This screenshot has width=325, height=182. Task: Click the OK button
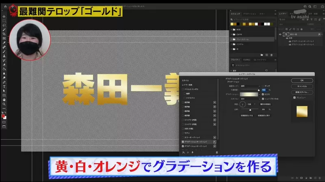tap(302, 80)
